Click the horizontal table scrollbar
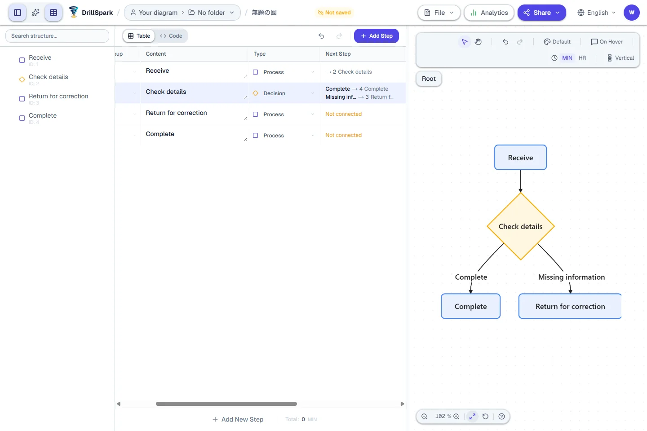 click(226, 404)
